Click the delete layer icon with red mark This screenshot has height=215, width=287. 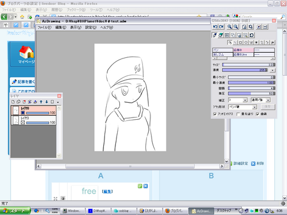pos(24,101)
